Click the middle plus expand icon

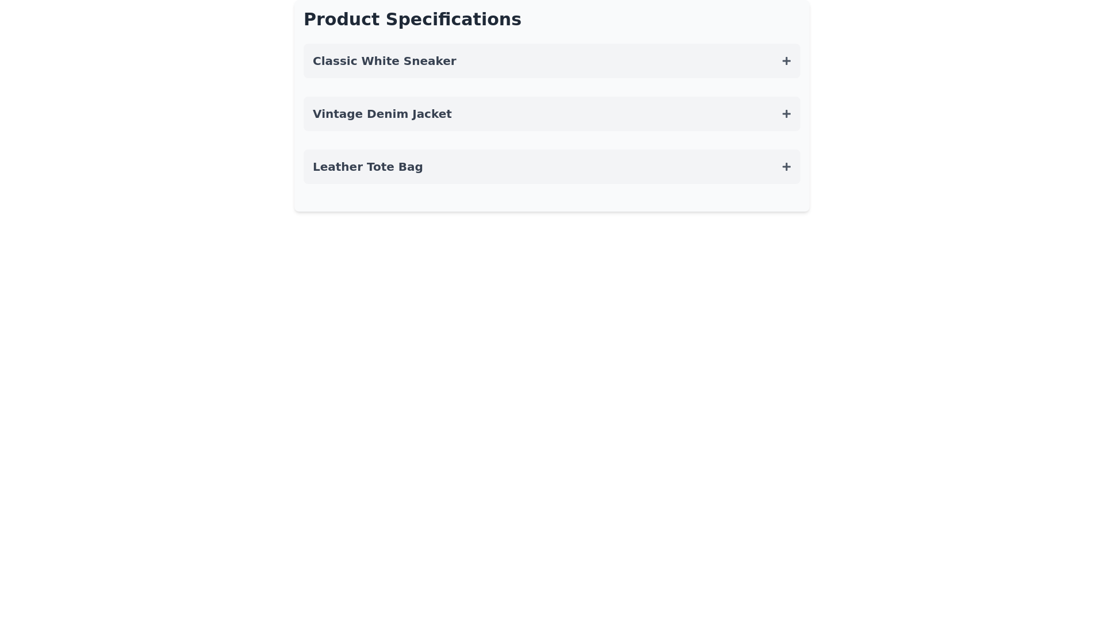(786, 114)
